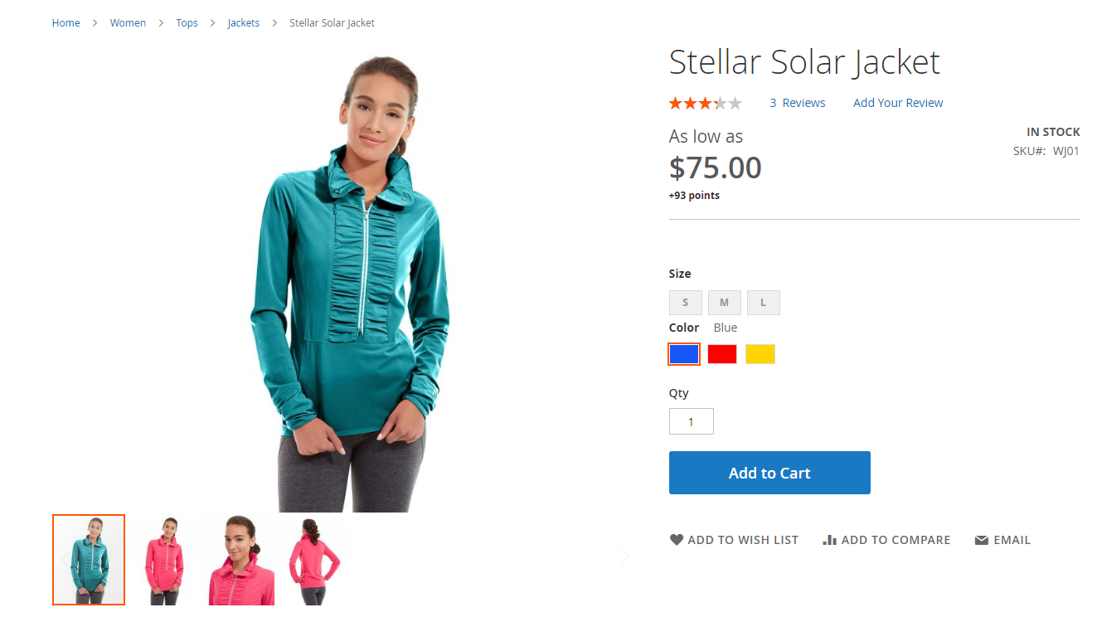
Task: Click Add Your Review link
Action: (x=898, y=104)
